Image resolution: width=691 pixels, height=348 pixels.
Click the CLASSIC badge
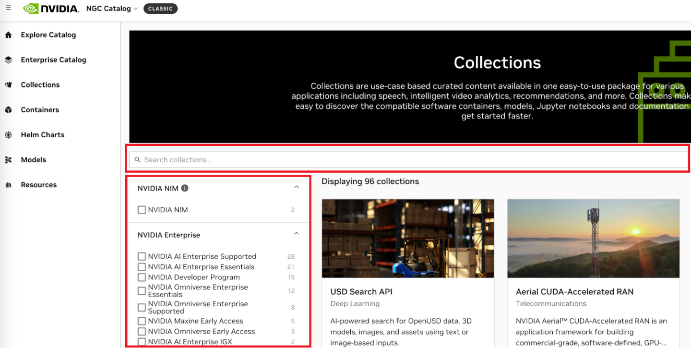160,9
